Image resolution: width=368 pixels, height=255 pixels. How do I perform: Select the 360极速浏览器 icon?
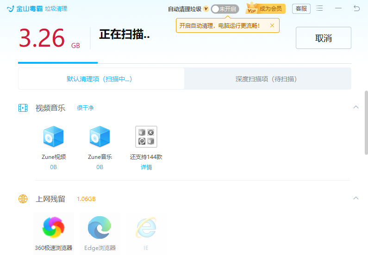53,227
